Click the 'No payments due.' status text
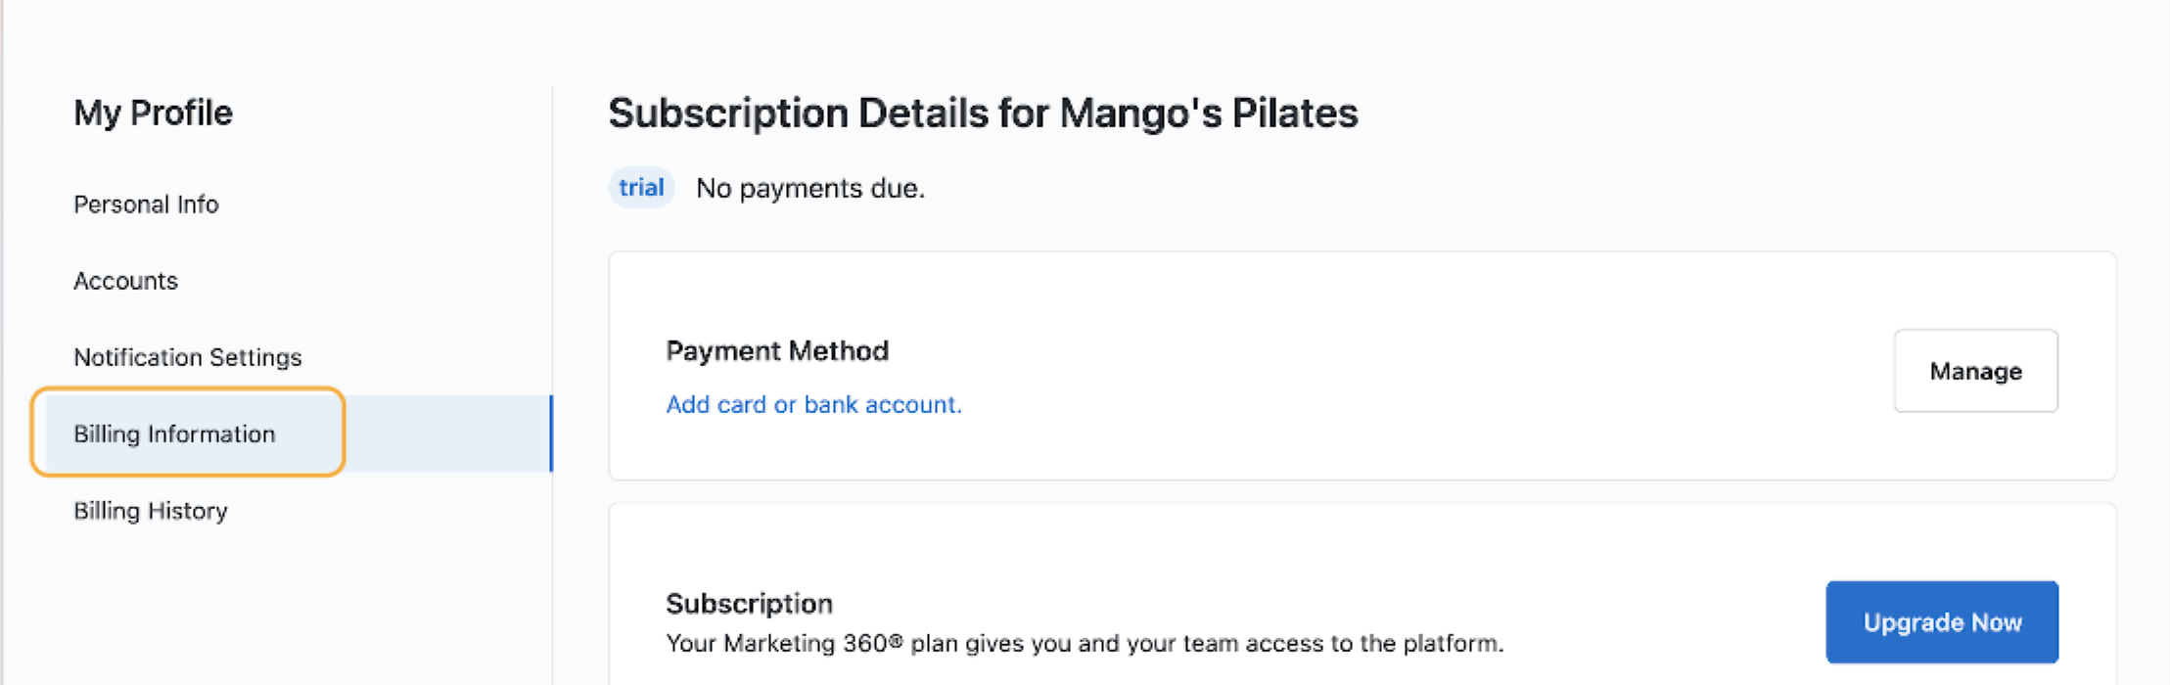Screen dimensions: 2170x685 tap(809, 188)
